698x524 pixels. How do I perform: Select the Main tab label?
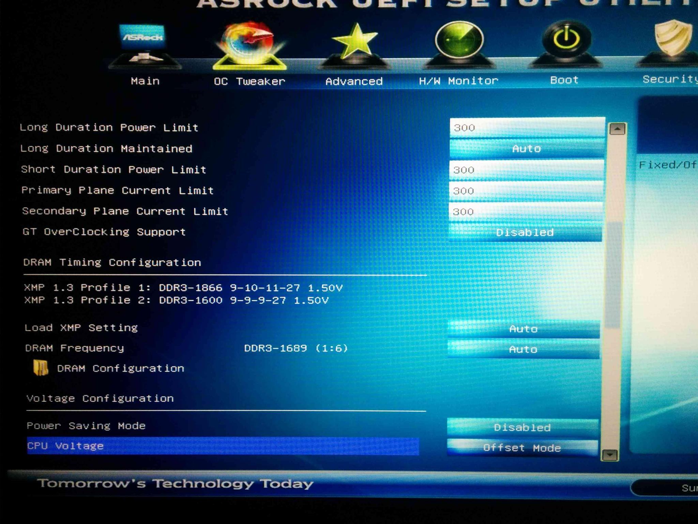coord(145,81)
